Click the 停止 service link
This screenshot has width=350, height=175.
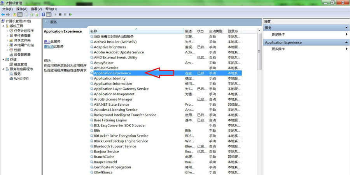pos(47,41)
